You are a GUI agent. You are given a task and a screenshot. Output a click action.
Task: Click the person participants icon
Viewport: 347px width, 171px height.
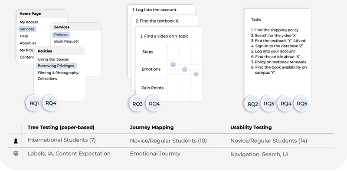[x=16, y=141]
